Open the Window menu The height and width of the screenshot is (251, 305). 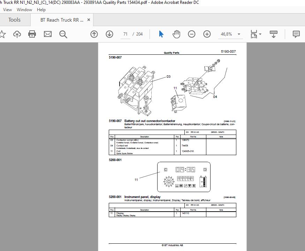pyautogui.click(x=24, y=10)
